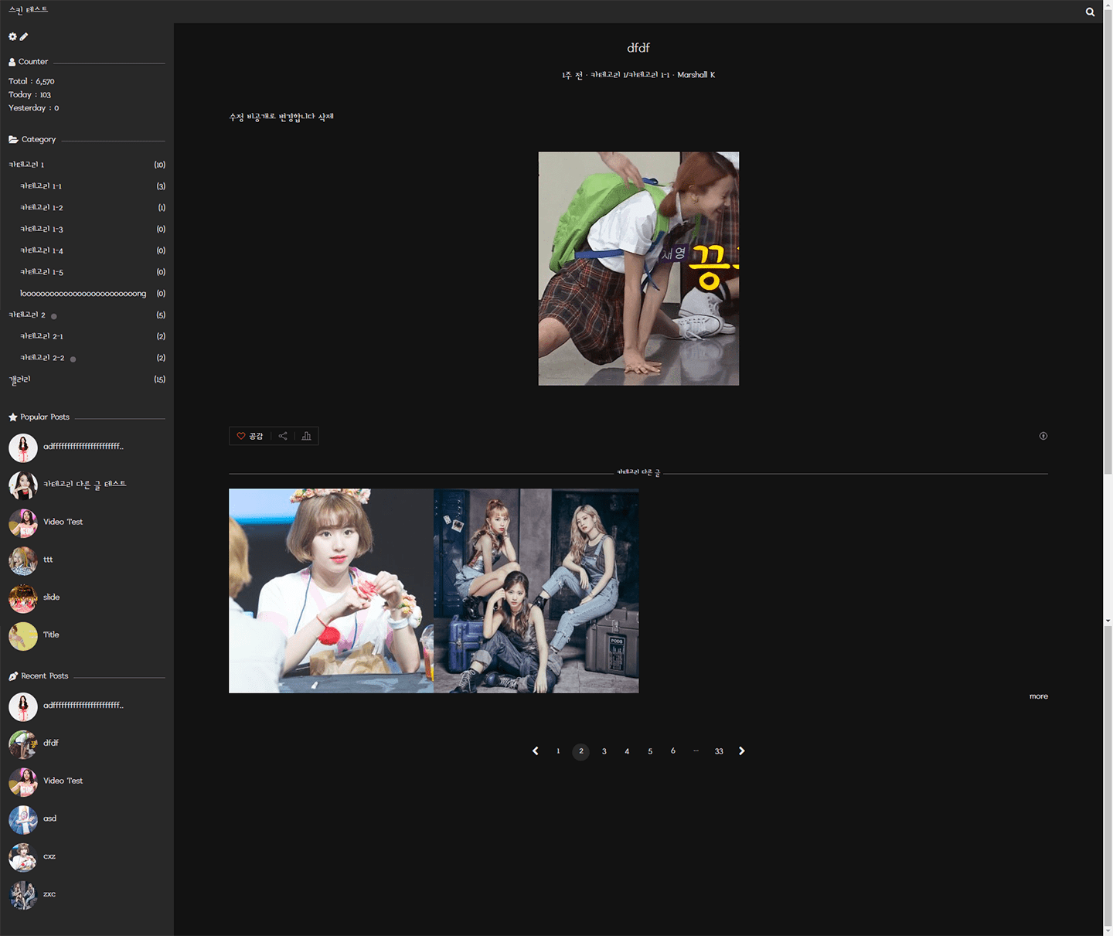Image resolution: width=1113 pixels, height=936 pixels.
Task: Toggle the 공감 heart like button
Action: point(250,436)
